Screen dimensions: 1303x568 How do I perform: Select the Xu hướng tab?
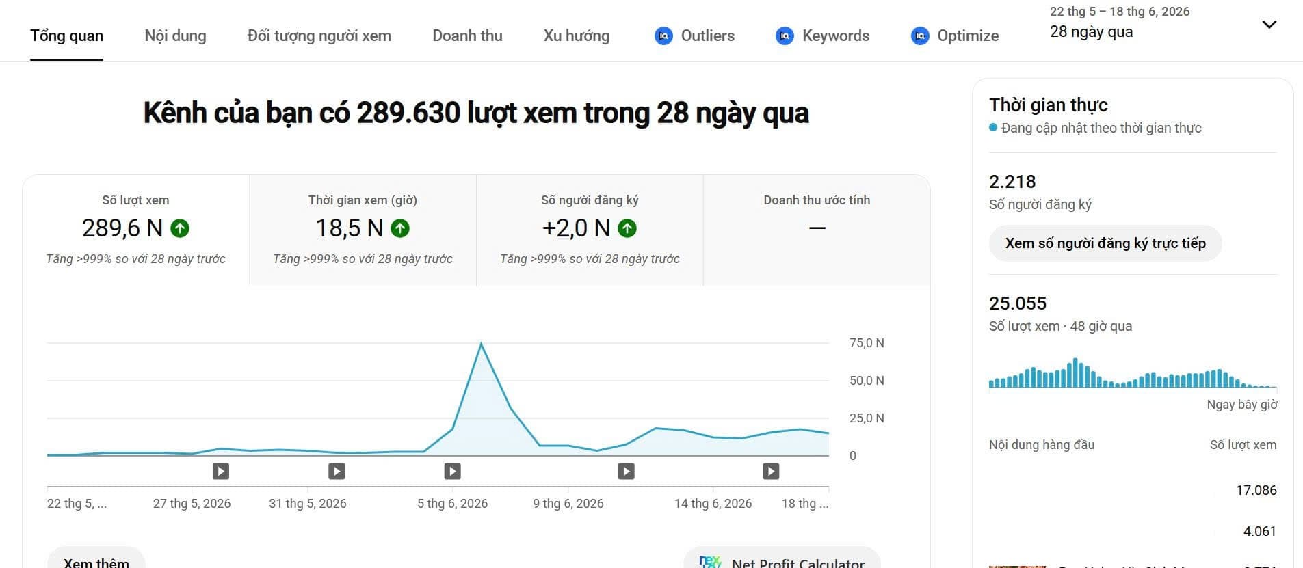coord(577,36)
